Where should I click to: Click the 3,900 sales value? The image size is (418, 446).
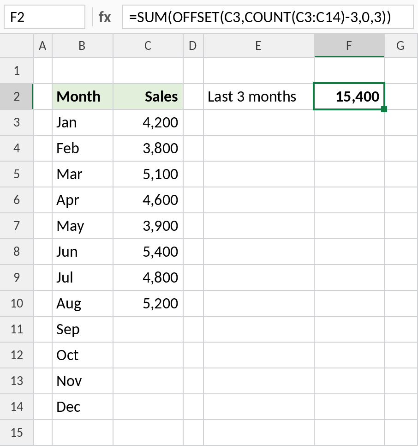pyautogui.click(x=148, y=226)
